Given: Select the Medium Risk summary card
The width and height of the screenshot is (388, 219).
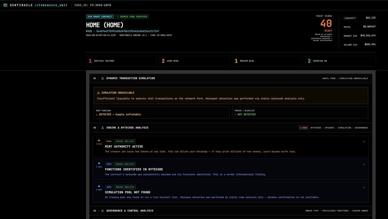Looking at the screenshot, I should pyautogui.click(x=267, y=61).
